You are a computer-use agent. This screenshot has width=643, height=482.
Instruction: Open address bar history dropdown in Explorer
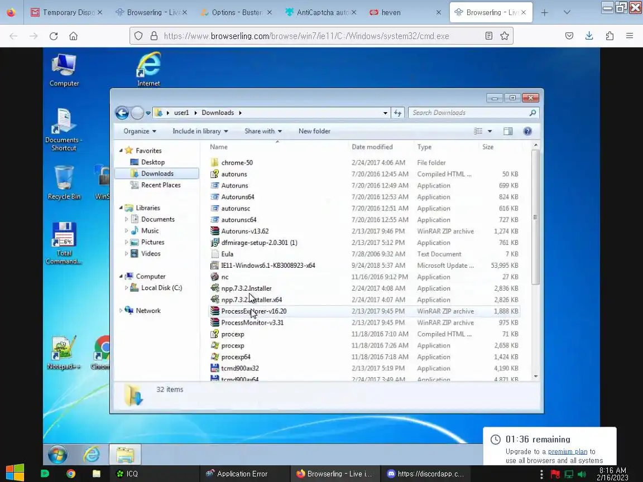(385, 113)
